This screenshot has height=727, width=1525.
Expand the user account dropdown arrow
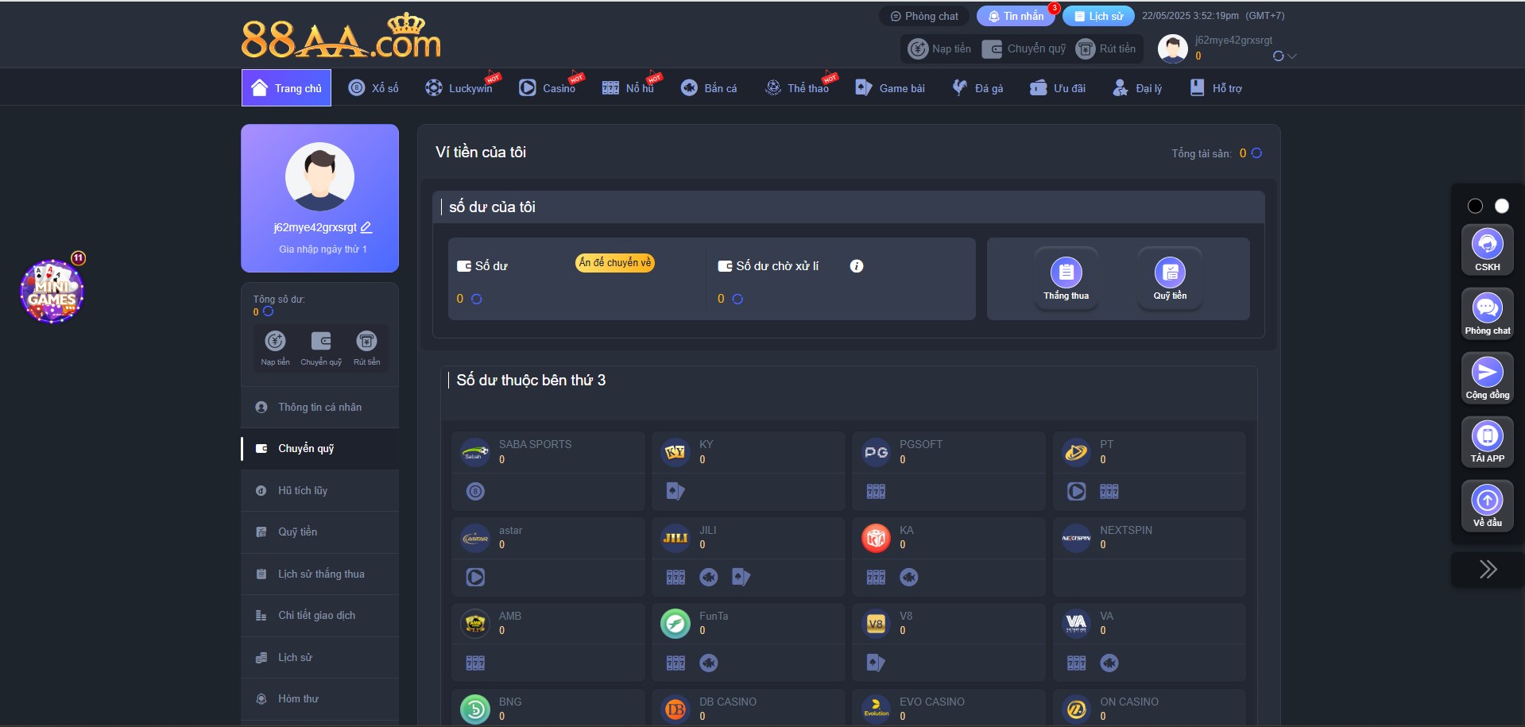point(1292,56)
